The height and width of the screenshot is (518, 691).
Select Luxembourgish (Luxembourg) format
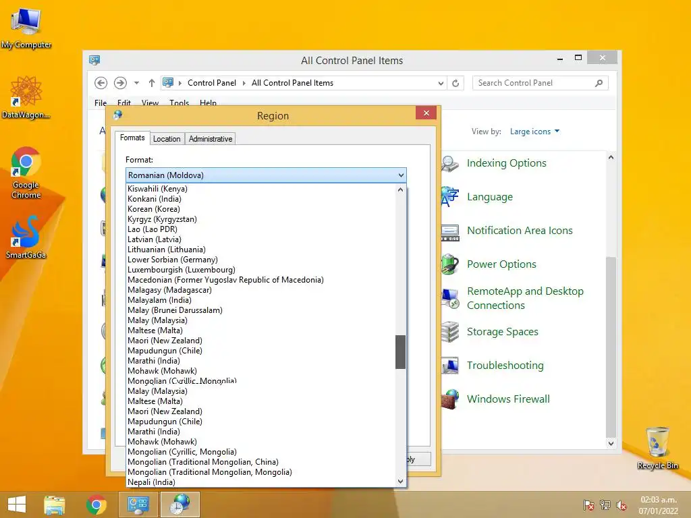click(260, 270)
